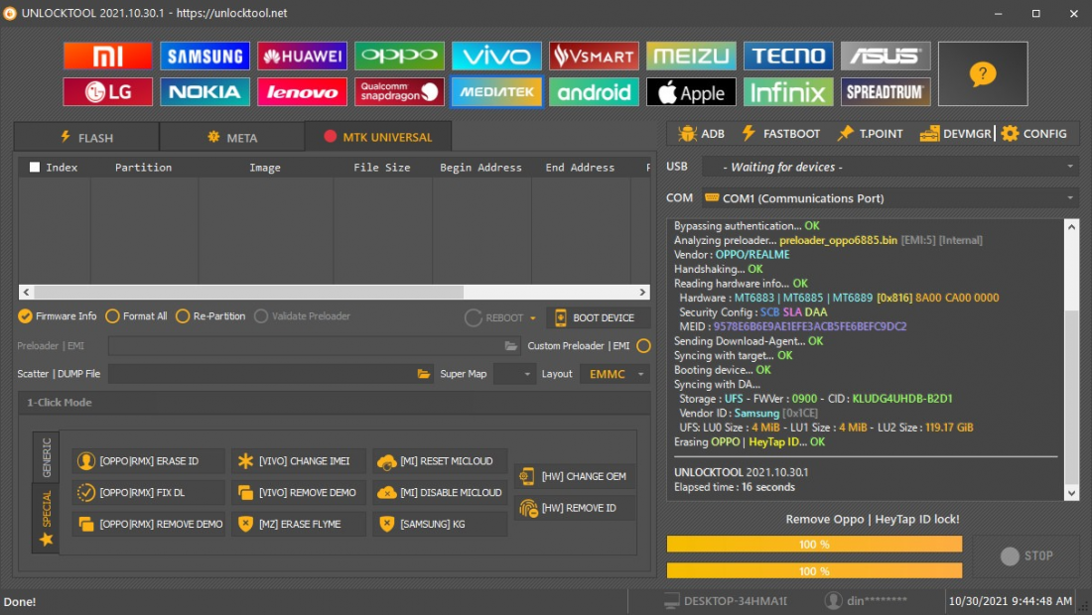Open the Huawei brand section

pos(302,56)
